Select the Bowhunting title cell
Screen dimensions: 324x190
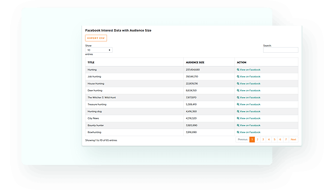coord(134,132)
